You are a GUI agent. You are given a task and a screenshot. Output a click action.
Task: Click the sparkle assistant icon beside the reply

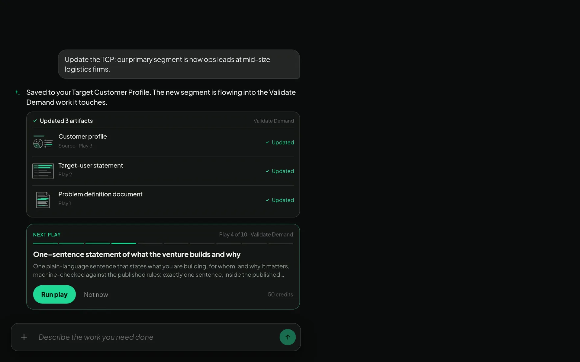point(17,92)
